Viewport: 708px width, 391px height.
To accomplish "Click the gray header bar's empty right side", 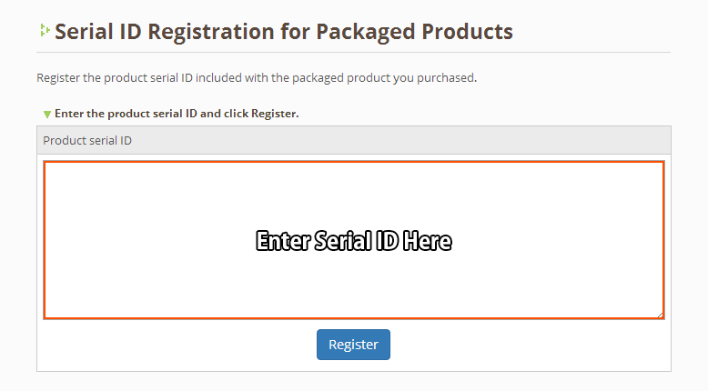I will point(501,141).
